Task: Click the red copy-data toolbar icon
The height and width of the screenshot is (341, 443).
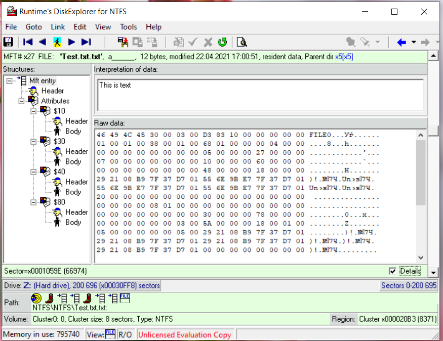Action: (123, 42)
